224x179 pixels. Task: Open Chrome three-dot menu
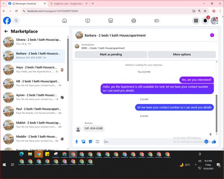coord(220,11)
